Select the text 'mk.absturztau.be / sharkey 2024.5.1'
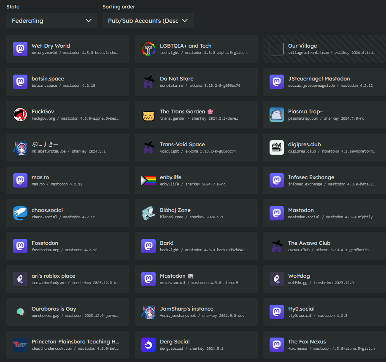This screenshot has height=362, width=386. [x=68, y=151]
